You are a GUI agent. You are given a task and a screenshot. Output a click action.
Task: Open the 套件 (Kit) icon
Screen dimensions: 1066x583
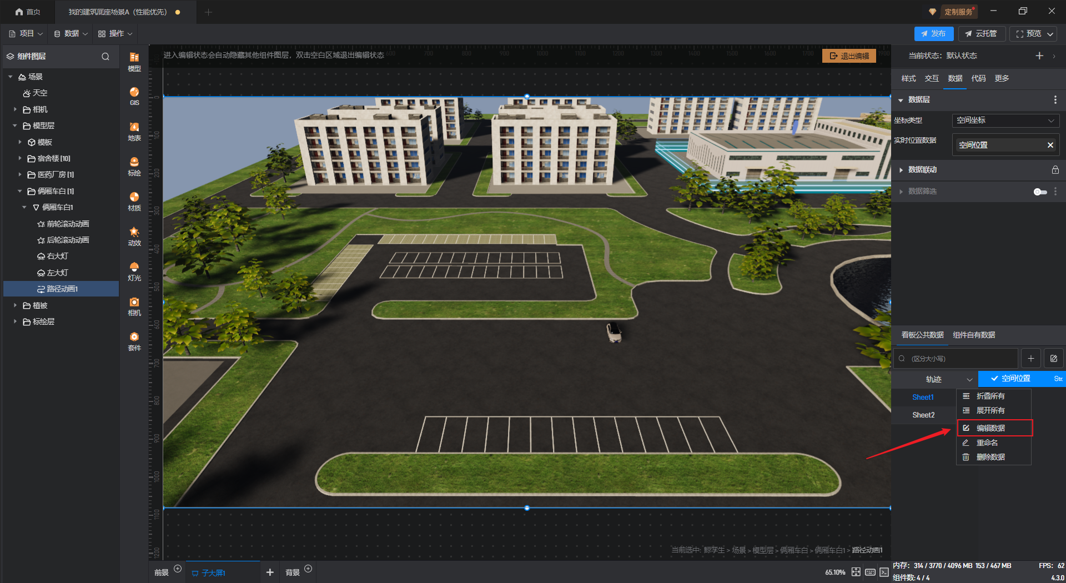coord(134,341)
